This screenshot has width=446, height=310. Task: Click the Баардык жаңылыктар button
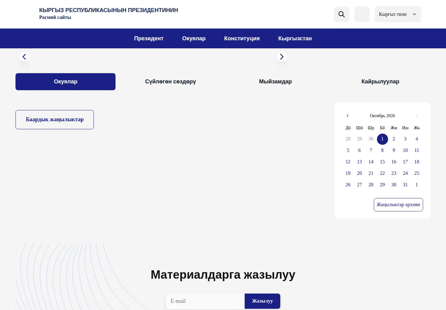pyautogui.click(x=55, y=120)
